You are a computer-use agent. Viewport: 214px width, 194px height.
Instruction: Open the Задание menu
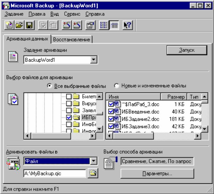click(x=14, y=14)
